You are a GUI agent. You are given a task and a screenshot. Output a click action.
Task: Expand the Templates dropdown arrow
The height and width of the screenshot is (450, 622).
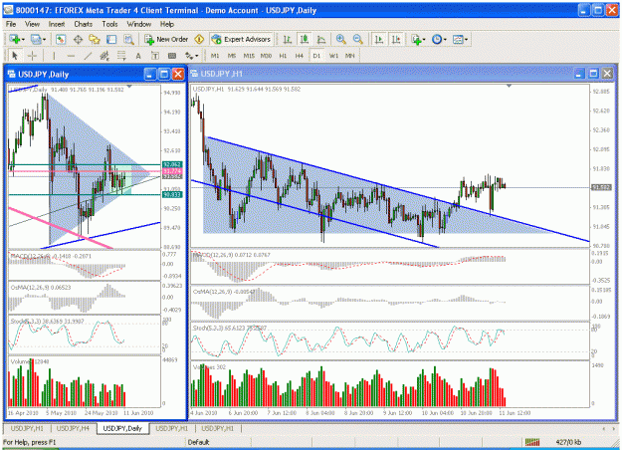[x=466, y=40]
